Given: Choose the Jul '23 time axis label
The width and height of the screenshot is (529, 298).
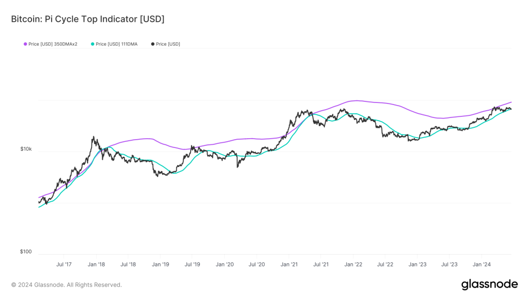Looking at the screenshot, I should click(449, 264).
